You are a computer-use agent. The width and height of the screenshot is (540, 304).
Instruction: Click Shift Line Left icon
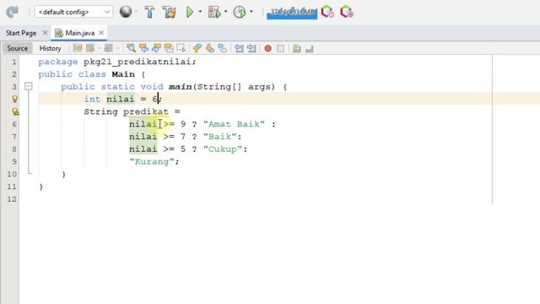pyautogui.click(x=239, y=48)
